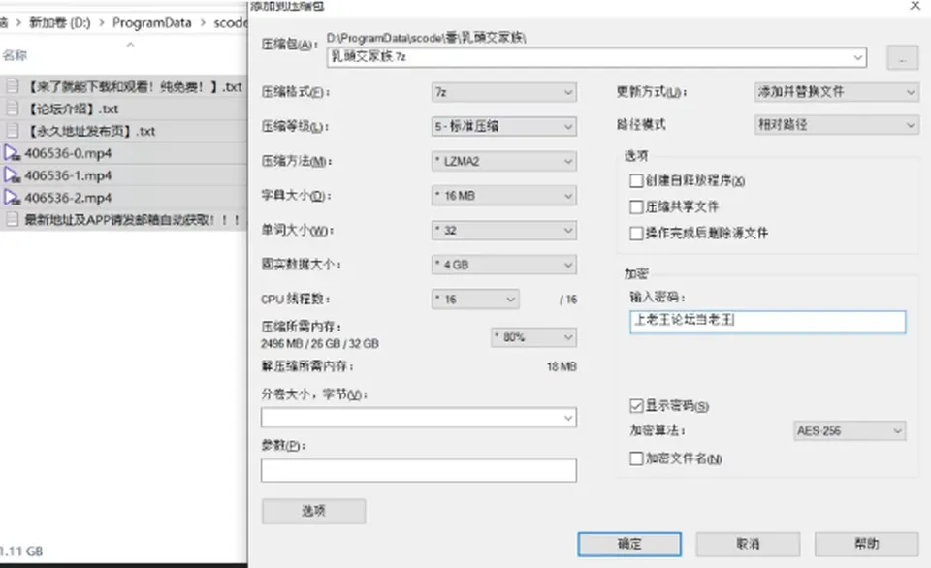This screenshot has width=931, height=568.
Task: Open the 更新方式 dropdown
Action: (x=836, y=92)
